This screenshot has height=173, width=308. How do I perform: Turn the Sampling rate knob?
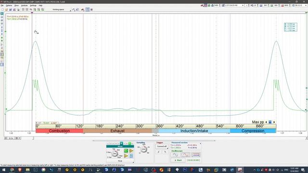tap(143, 149)
